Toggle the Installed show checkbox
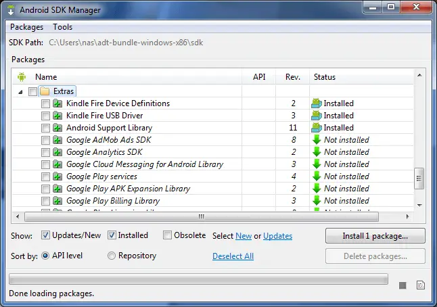The width and height of the screenshot is (437, 307). click(x=112, y=235)
